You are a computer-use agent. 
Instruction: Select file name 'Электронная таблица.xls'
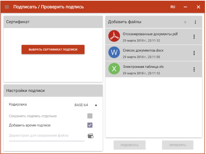[143, 67]
